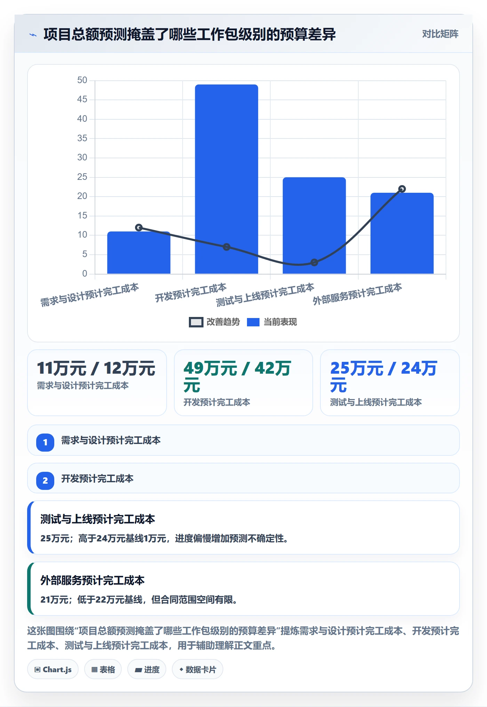Viewport: 487px width, 707px height.
Task: Click the trend line point on 测试与上线 bar
Action: (314, 262)
